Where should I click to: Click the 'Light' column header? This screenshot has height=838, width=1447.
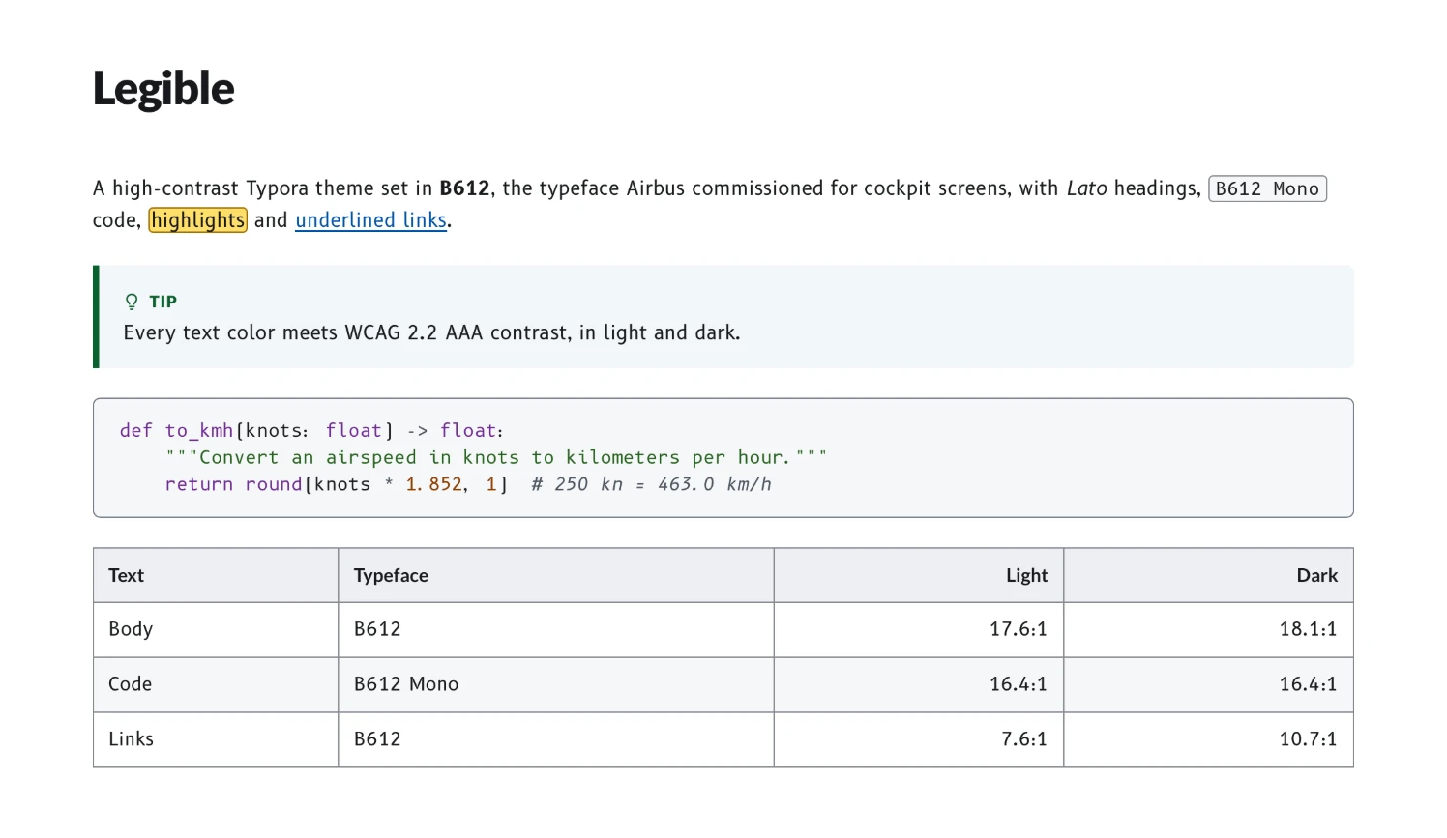(x=919, y=576)
